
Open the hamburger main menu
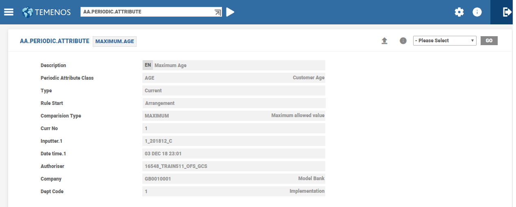[9, 12]
